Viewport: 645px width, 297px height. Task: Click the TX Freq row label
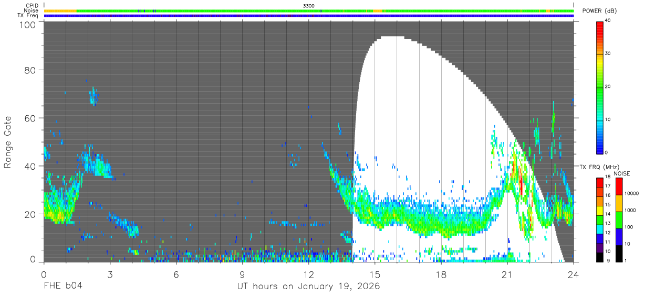tap(28, 15)
